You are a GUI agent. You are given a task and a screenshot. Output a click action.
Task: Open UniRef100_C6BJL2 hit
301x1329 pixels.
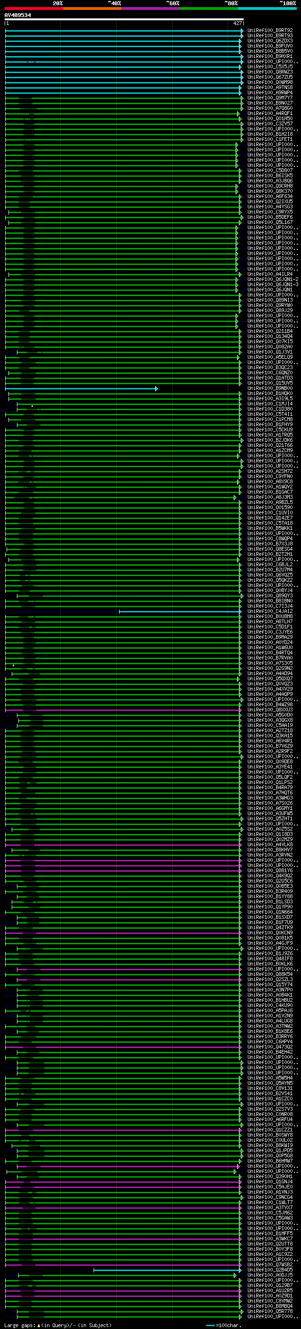coord(269,564)
